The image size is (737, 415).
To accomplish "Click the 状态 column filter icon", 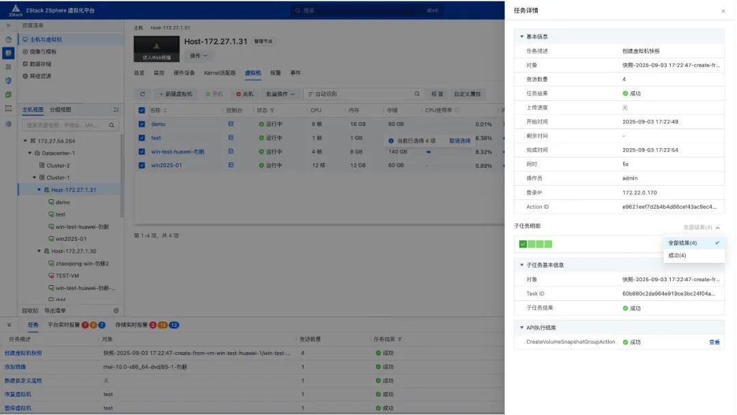I will tap(272, 111).
